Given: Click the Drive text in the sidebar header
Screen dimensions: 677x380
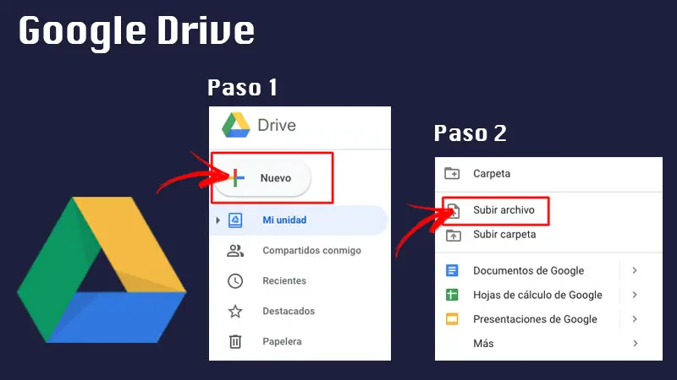Looking at the screenshot, I should 277,125.
